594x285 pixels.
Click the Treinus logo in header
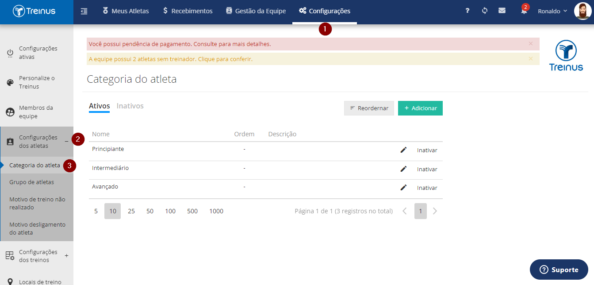34,11
